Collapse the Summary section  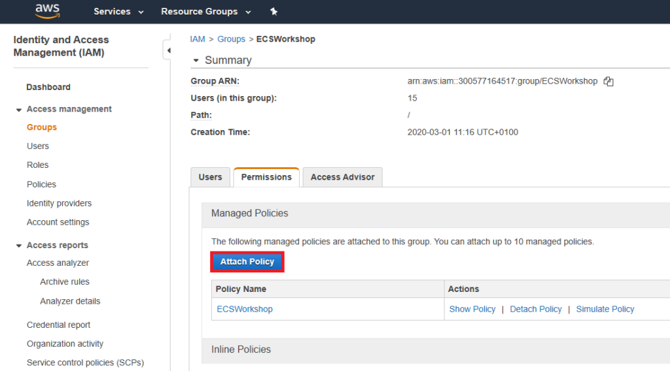pyautogui.click(x=196, y=60)
